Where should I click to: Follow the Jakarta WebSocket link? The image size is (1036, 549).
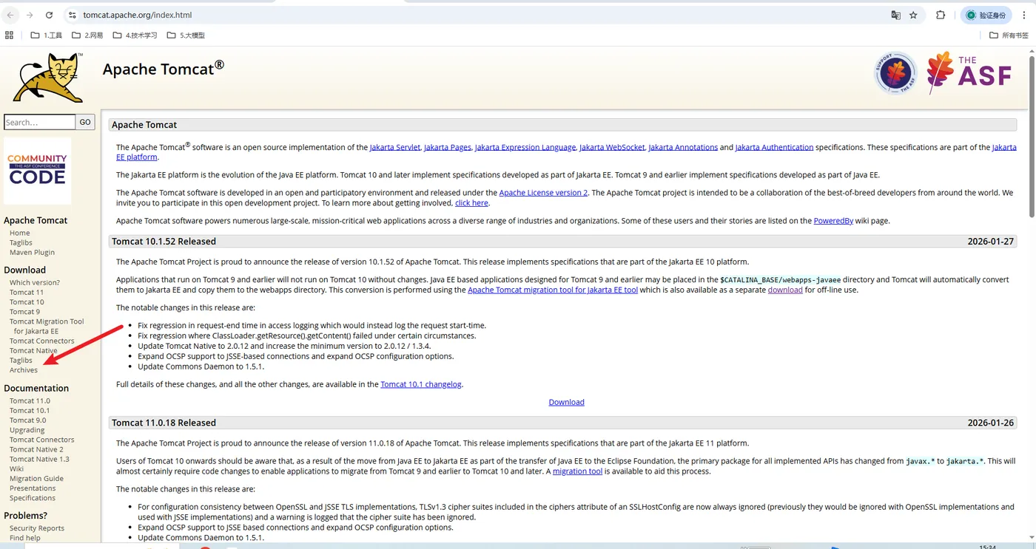(x=612, y=147)
